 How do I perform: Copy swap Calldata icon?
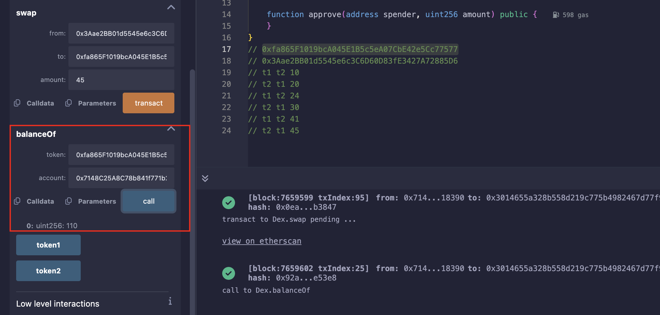pos(17,103)
